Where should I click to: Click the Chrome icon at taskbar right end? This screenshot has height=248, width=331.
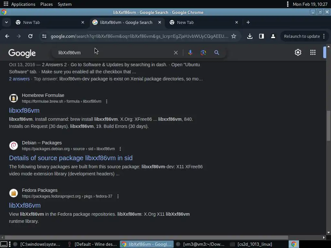[x=294, y=244]
